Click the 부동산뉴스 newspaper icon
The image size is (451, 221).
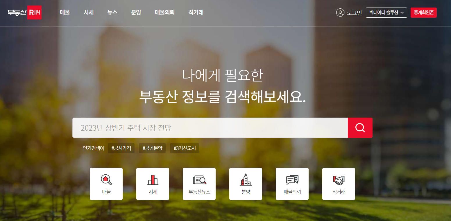199,184
